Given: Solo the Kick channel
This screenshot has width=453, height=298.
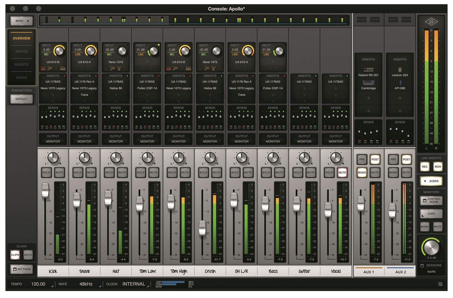Looking at the screenshot, I should coord(47,173).
